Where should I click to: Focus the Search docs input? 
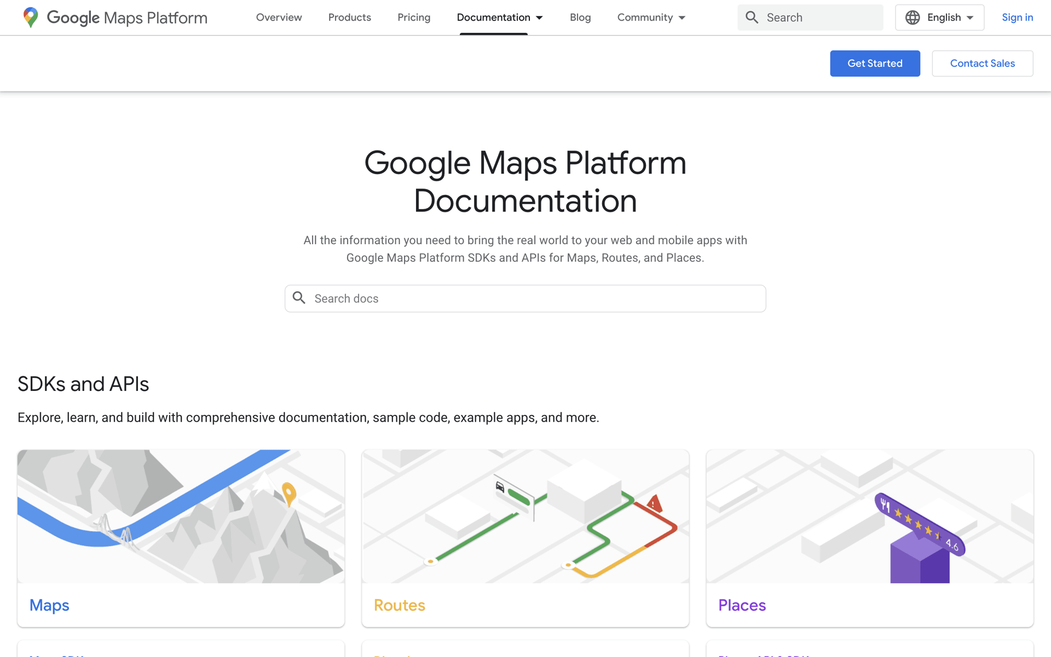click(x=525, y=298)
